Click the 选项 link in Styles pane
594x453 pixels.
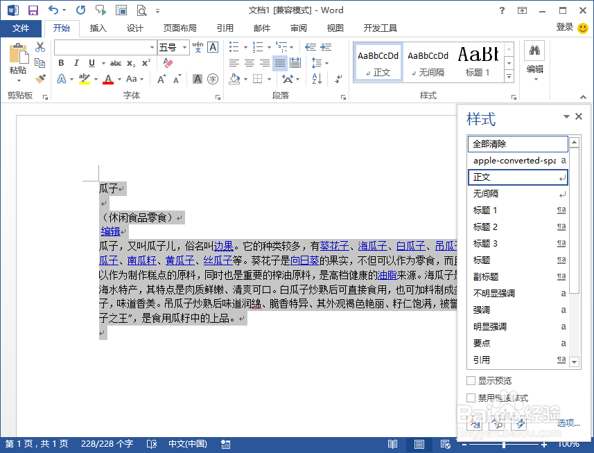pyautogui.click(x=568, y=423)
